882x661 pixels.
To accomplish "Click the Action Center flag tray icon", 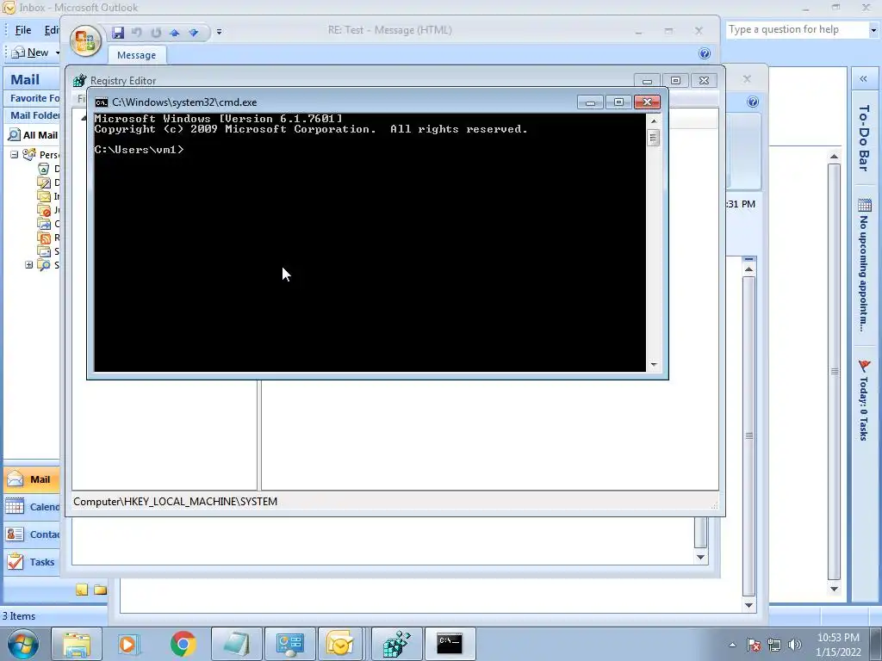I will pos(754,645).
